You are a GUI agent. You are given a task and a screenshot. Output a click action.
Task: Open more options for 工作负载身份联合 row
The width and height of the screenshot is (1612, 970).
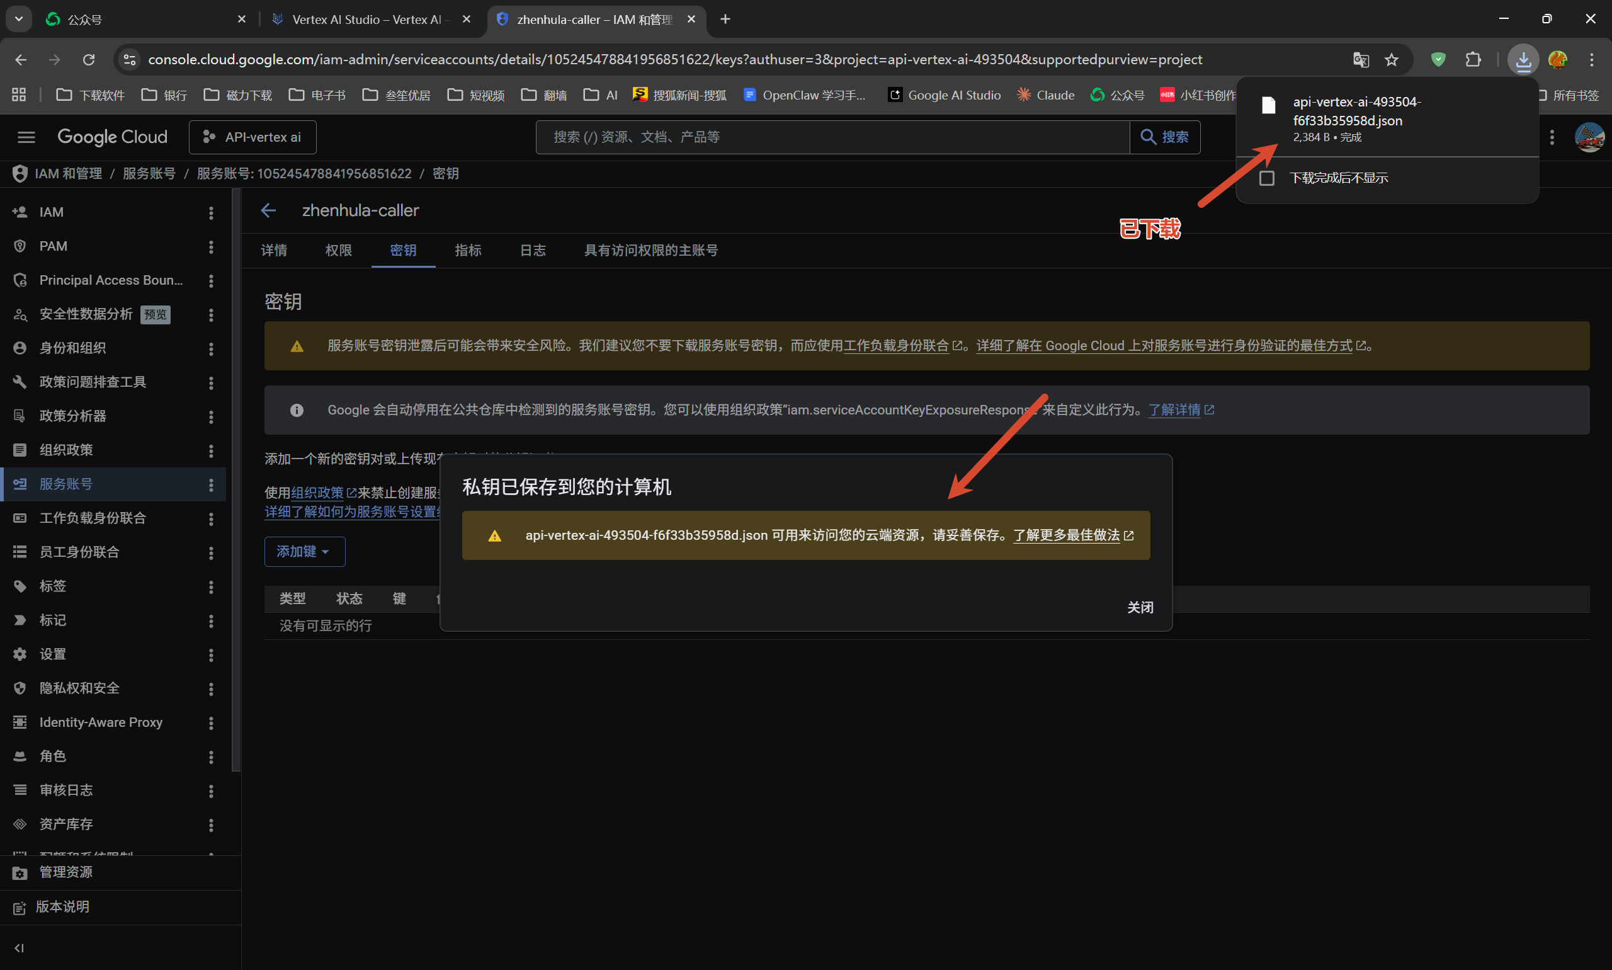210,518
